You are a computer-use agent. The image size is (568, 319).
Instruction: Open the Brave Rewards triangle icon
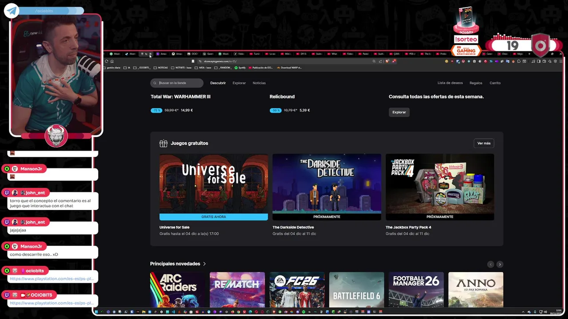click(x=394, y=61)
